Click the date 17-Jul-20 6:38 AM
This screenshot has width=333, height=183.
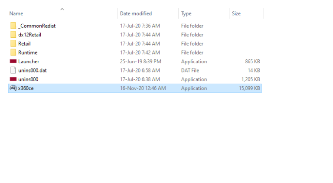140,79
